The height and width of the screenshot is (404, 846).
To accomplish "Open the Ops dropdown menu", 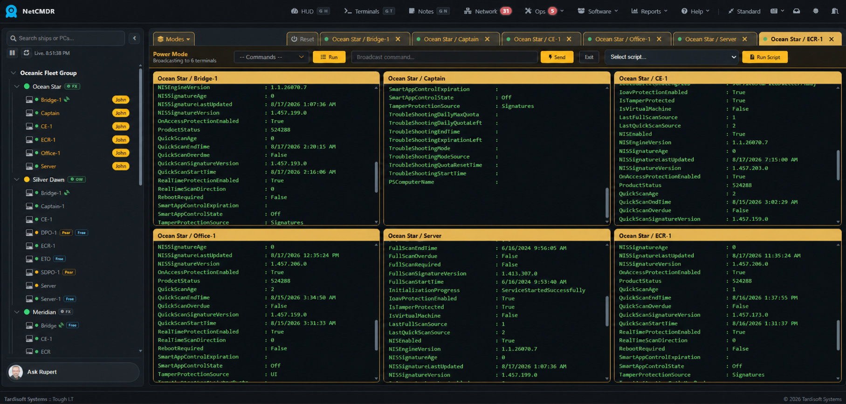I will 544,11.
